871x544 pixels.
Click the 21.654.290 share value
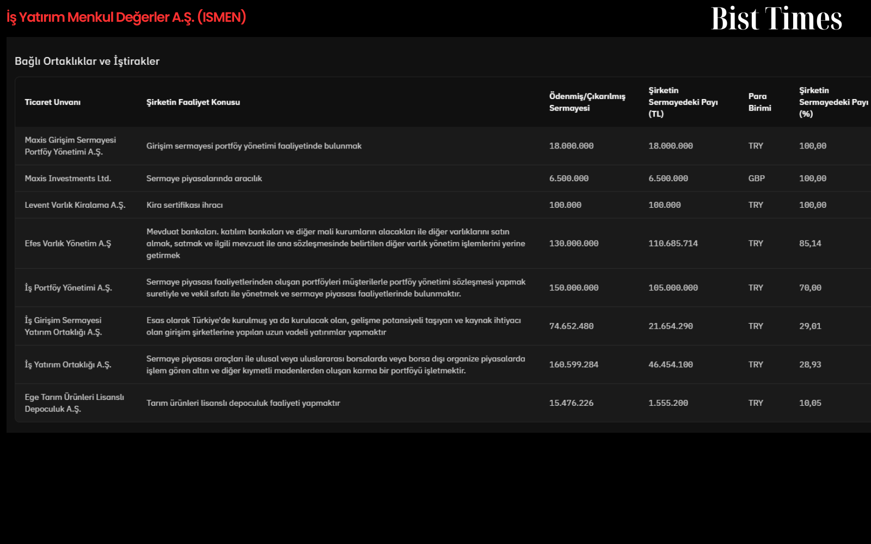pos(671,326)
